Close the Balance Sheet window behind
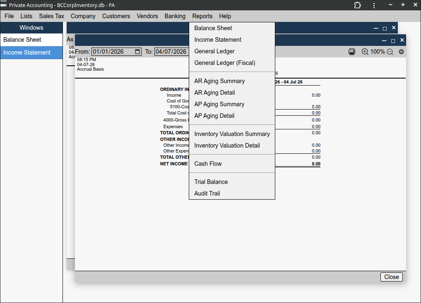 click(394, 28)
